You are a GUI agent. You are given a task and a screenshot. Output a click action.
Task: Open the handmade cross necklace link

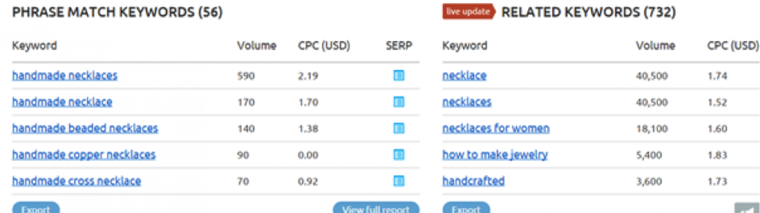[76, 181]
